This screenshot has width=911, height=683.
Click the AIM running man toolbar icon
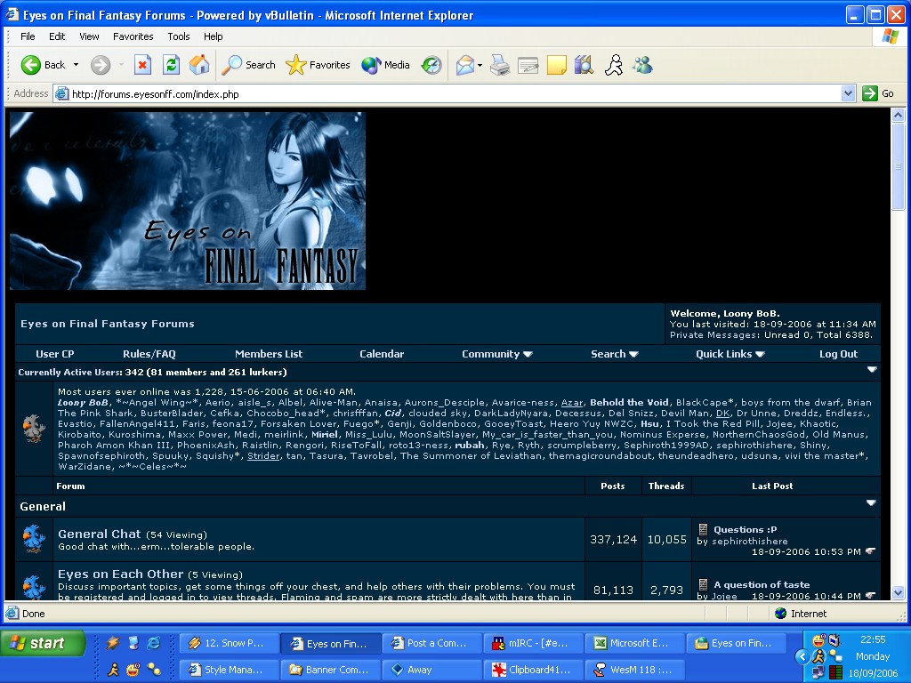[x=614, y=65]
